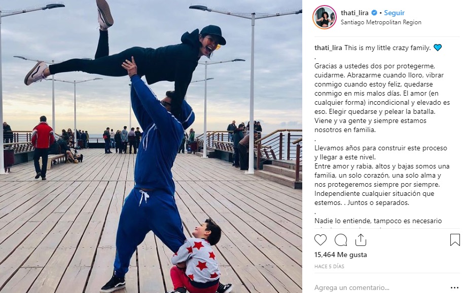This screenshot has width=463, height=293.
Task: Click the caption text starting Gracias a ustedes
Action: pos(382,98)
